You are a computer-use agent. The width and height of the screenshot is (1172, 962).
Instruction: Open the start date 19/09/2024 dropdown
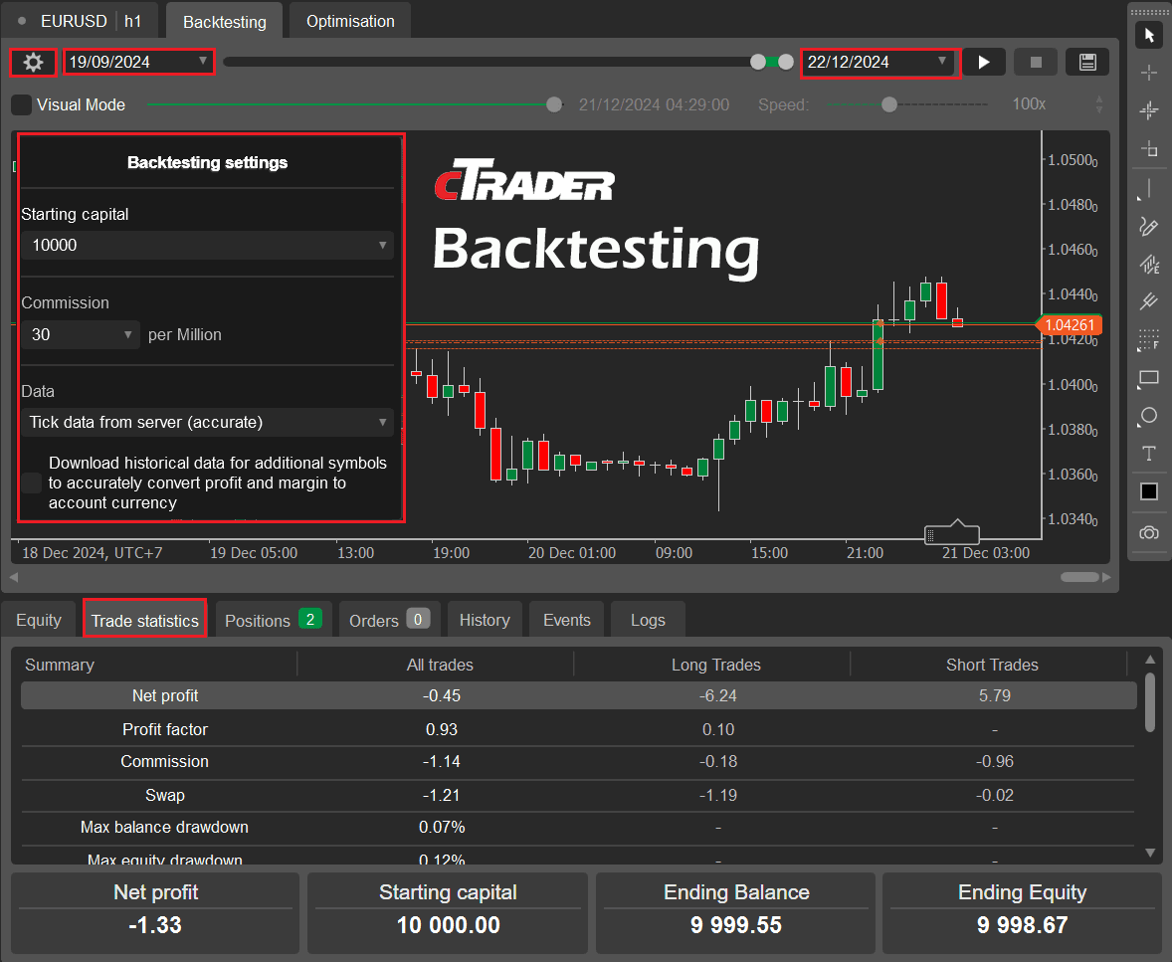139,62
